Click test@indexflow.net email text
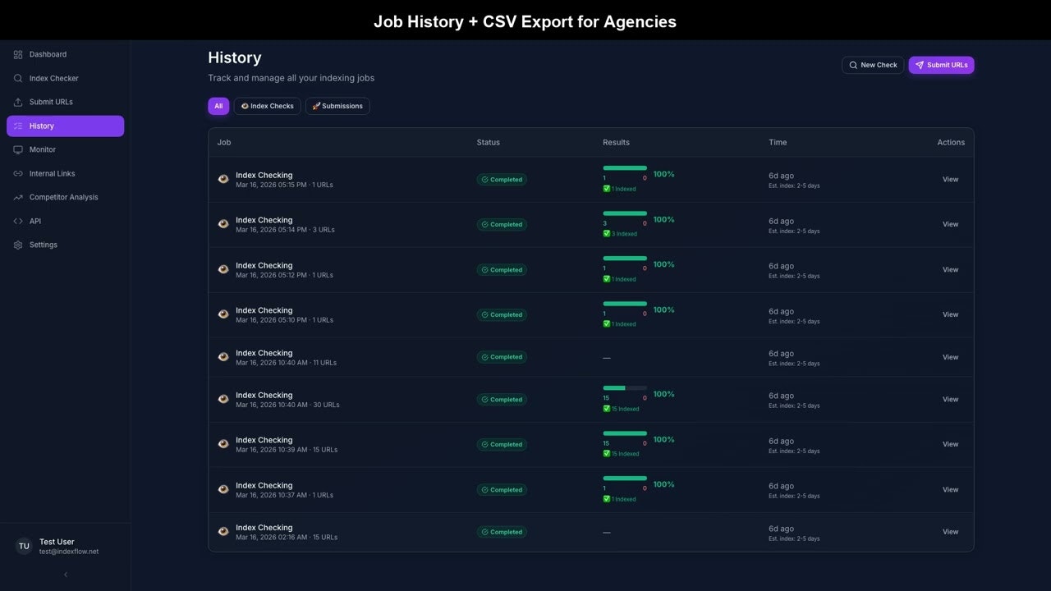 pyautogui.click(x=69, y=552)
